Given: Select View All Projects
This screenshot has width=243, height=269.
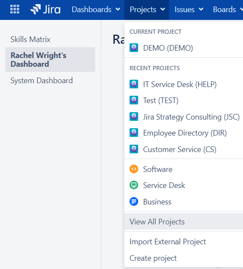Looking at the screenshot, I should (184, 221).
